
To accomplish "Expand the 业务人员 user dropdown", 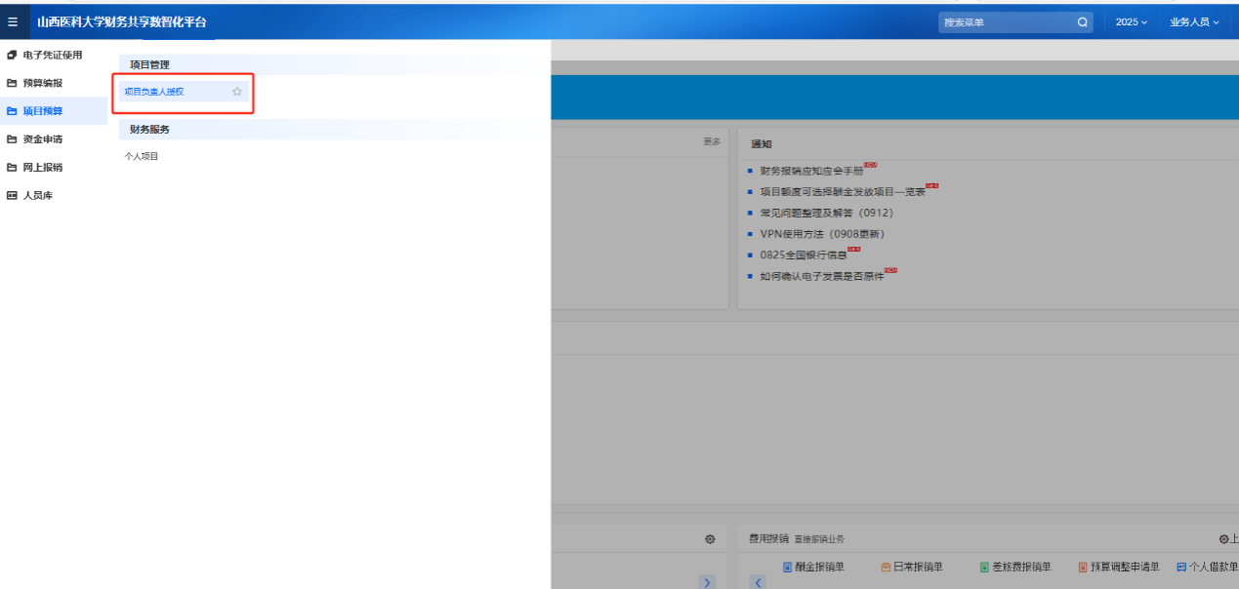I will click(x=1194, y=21).
